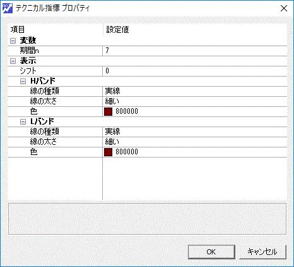
Task: Collapse the 変数 section
Action: pos(13,40)
